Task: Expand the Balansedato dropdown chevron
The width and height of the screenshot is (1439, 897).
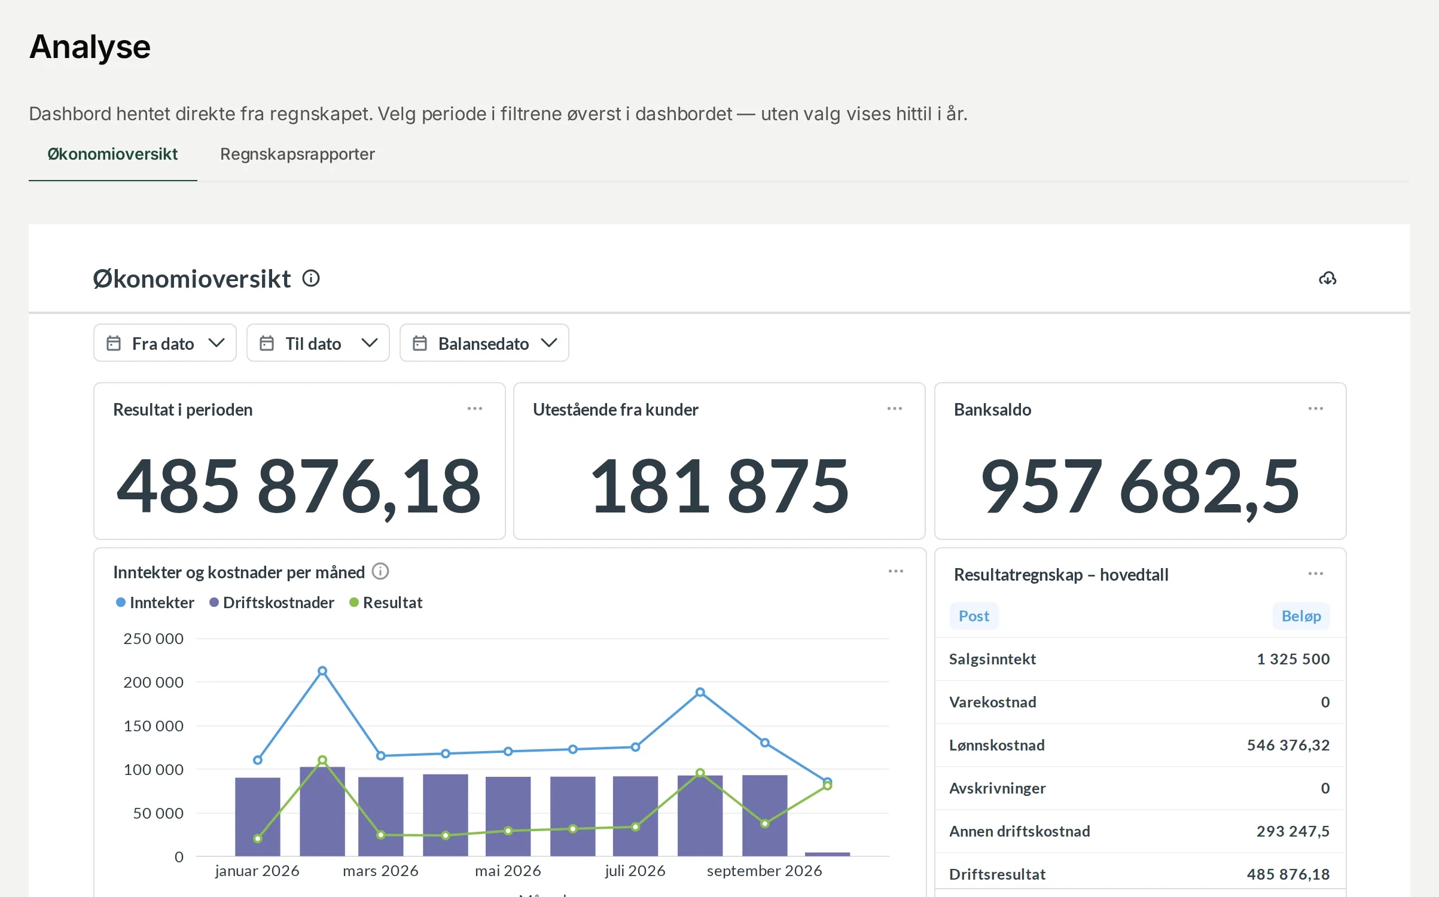Action: click(x=548, y=343)
